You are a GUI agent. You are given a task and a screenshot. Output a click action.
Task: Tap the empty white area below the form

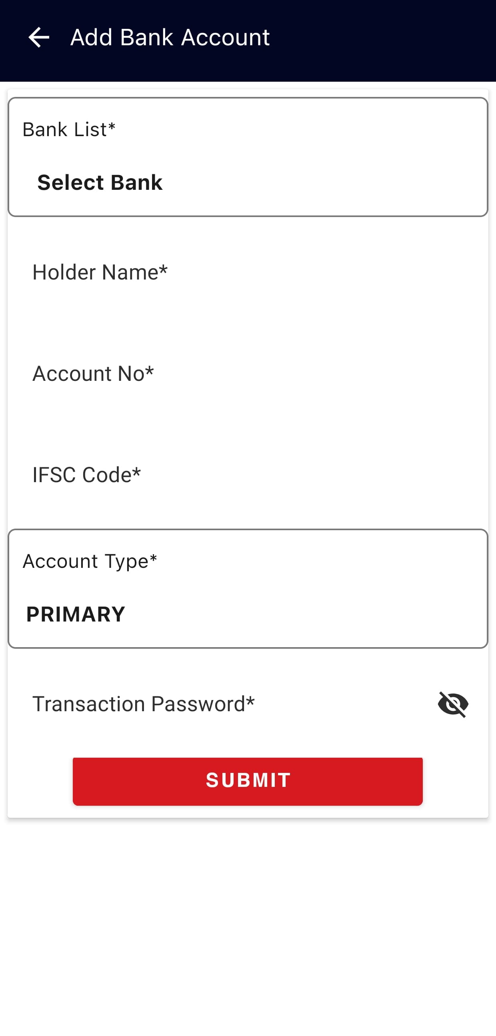[247, 925]
